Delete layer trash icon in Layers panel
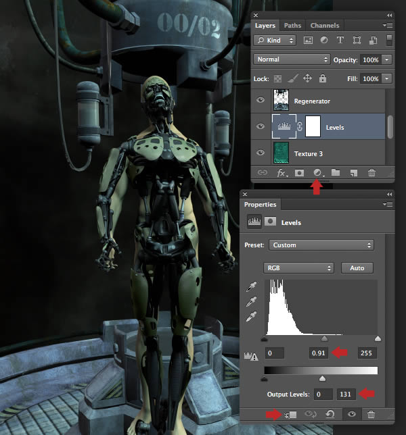The image size is (406, 435). point(371,173)
